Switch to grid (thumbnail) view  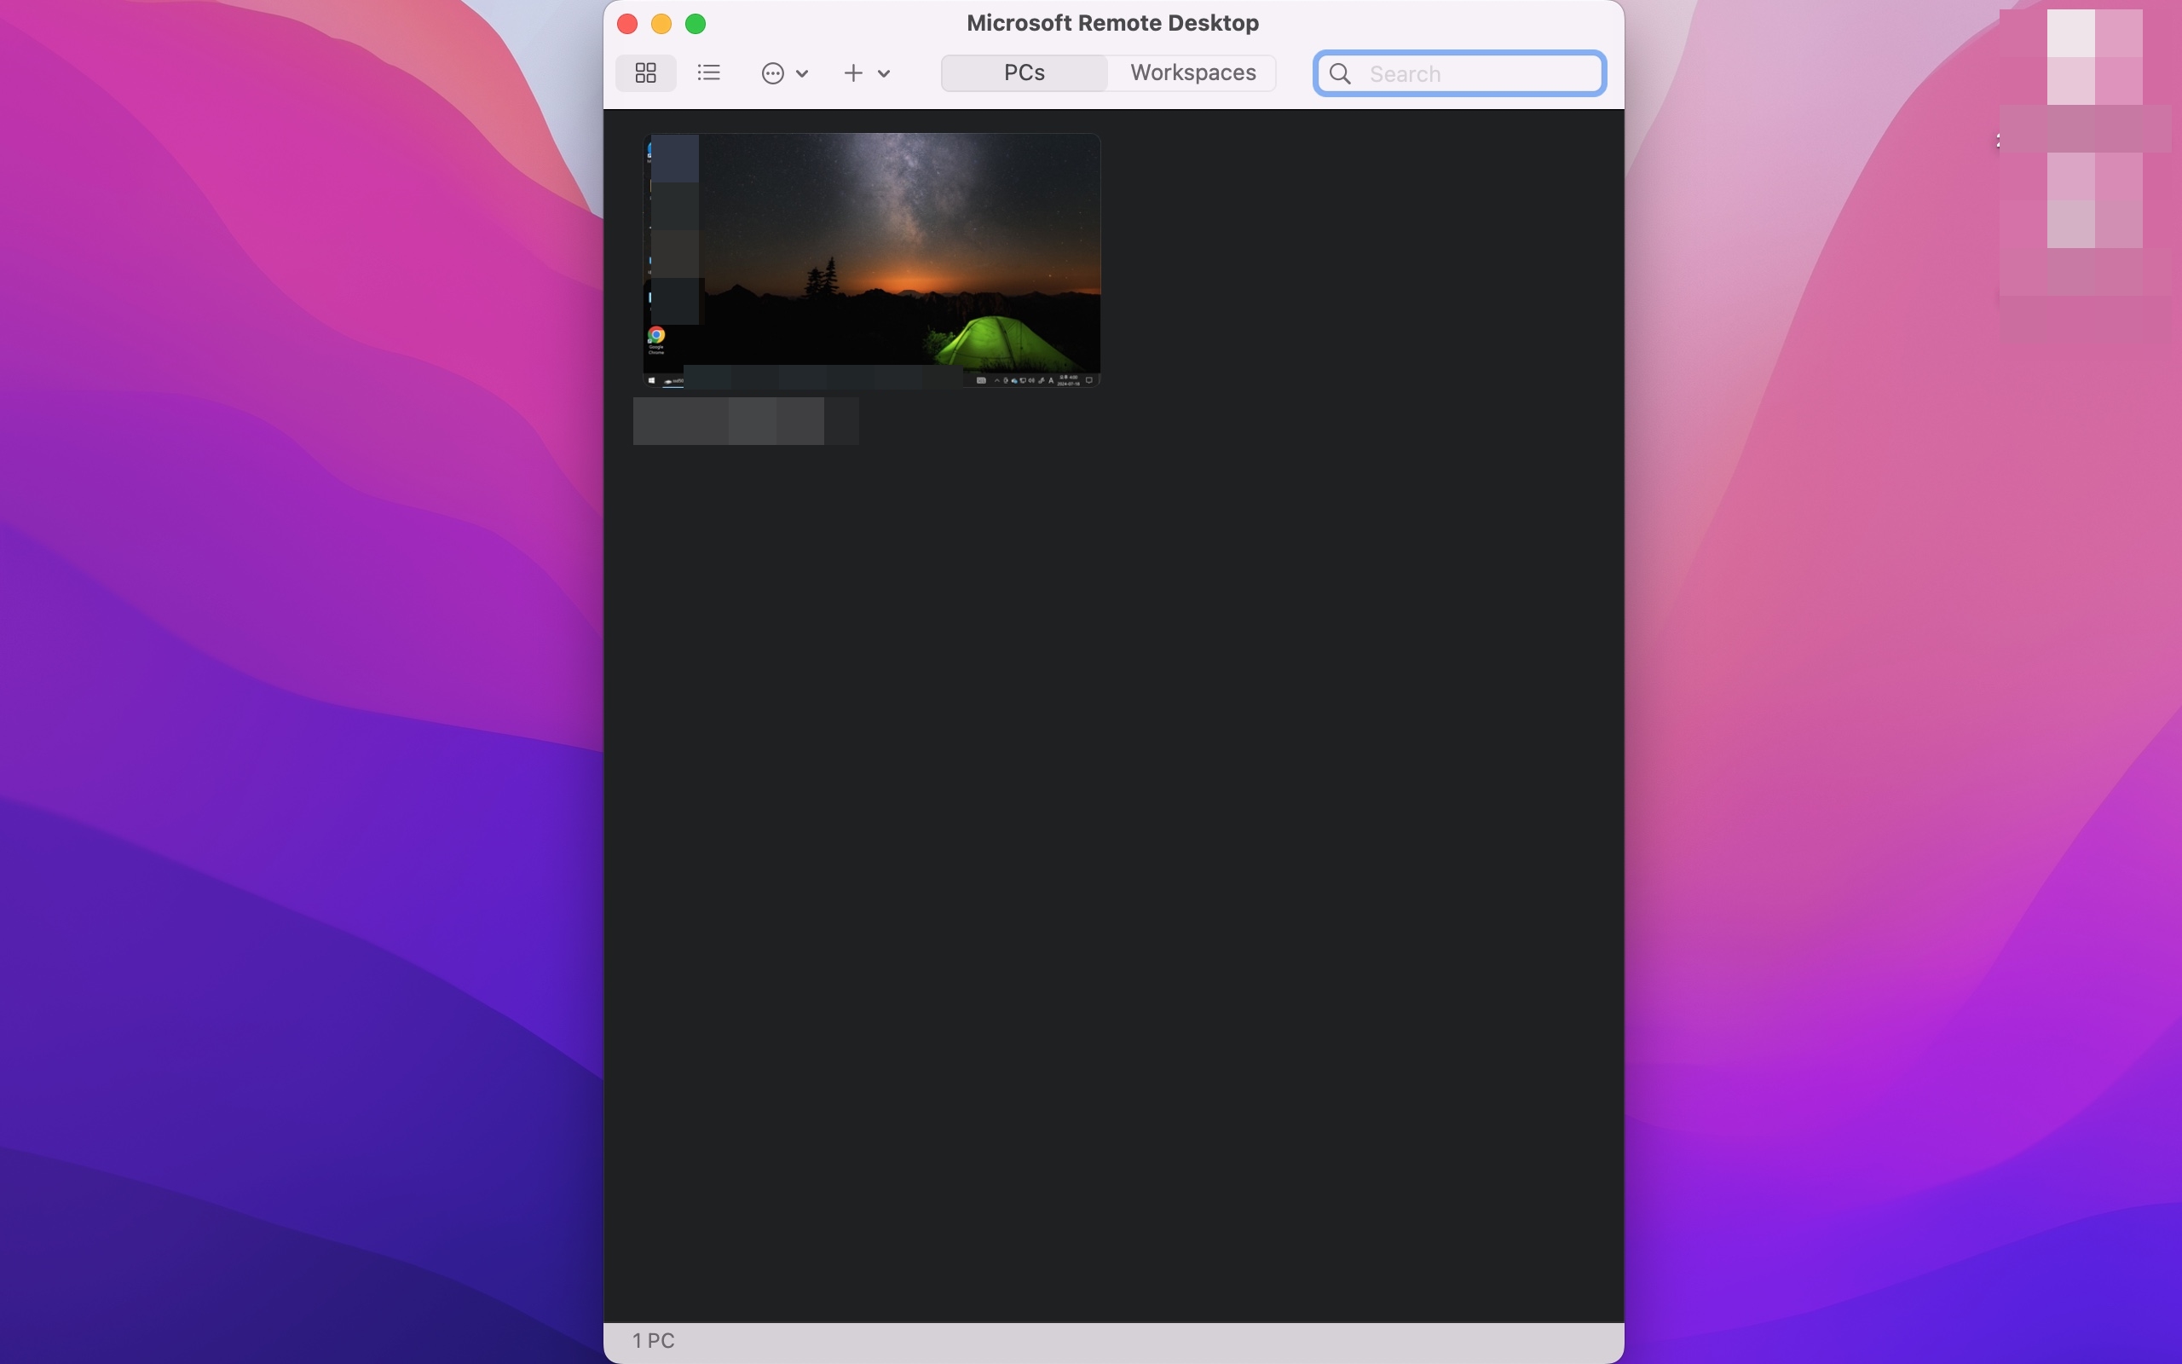(x=645, y=73)
